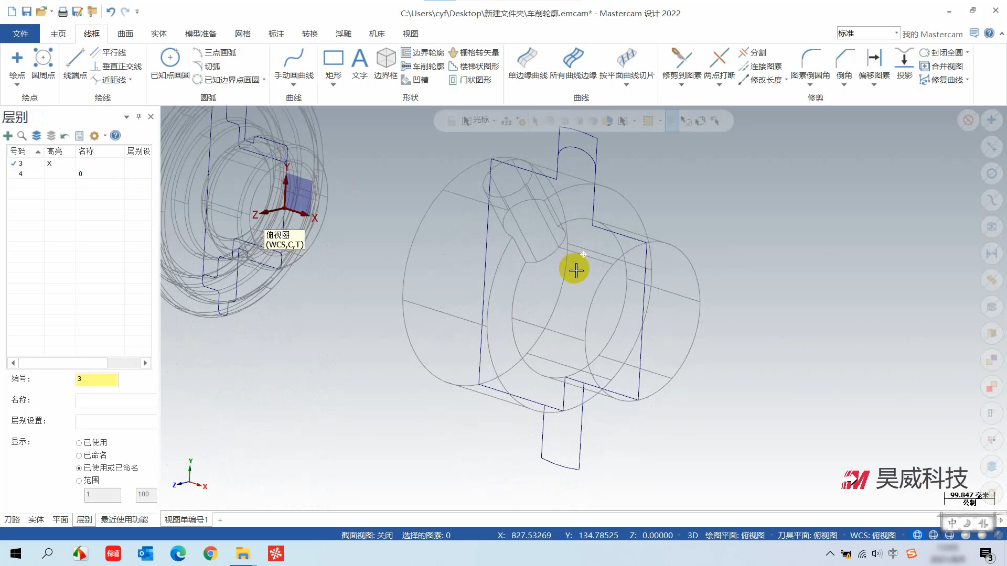The image size is (1007, 566).
Task: Switch to the 曲面 ribbon tab
Action: pyautogui.click(x=125, y=34)
